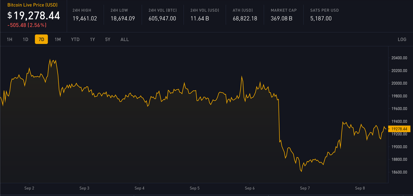The height and width of the screenshot is (196, 413).
Task: Toggle the LOG scale option
Action: point(402,40)
